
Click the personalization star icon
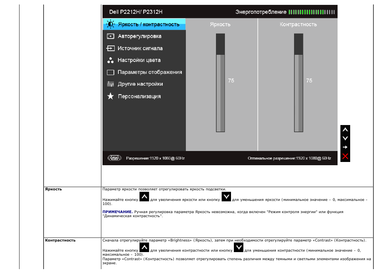click(110, 96)
